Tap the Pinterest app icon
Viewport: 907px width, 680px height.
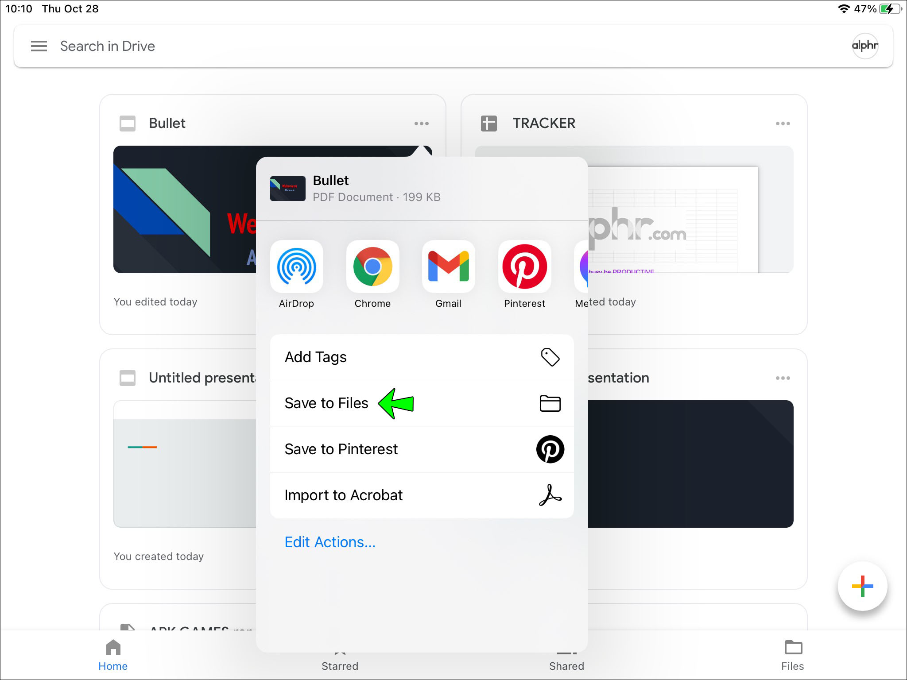click(x=524, y=267)
